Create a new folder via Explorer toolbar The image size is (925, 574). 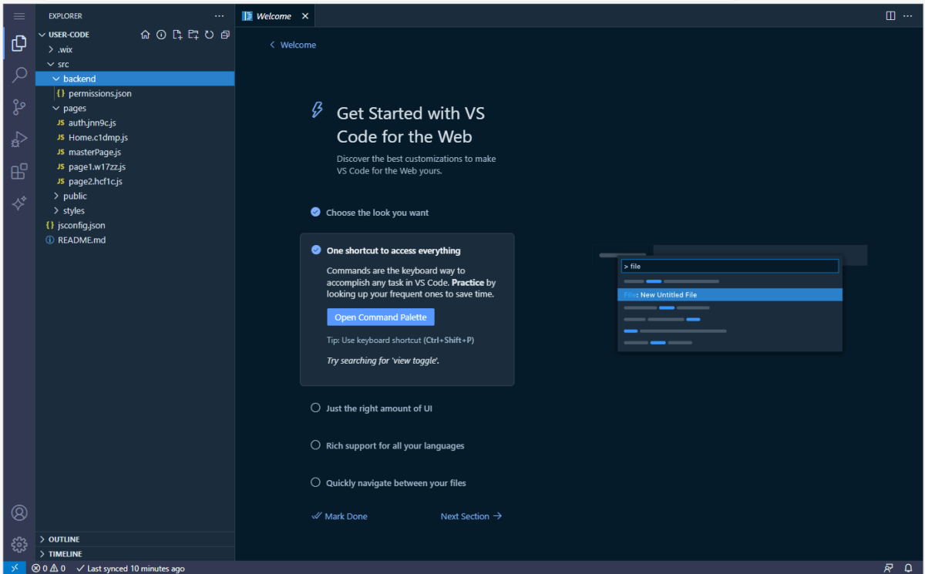(x=193, y=35)
